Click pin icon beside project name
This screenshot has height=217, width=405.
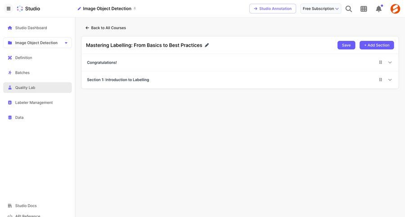pos(135,9)
